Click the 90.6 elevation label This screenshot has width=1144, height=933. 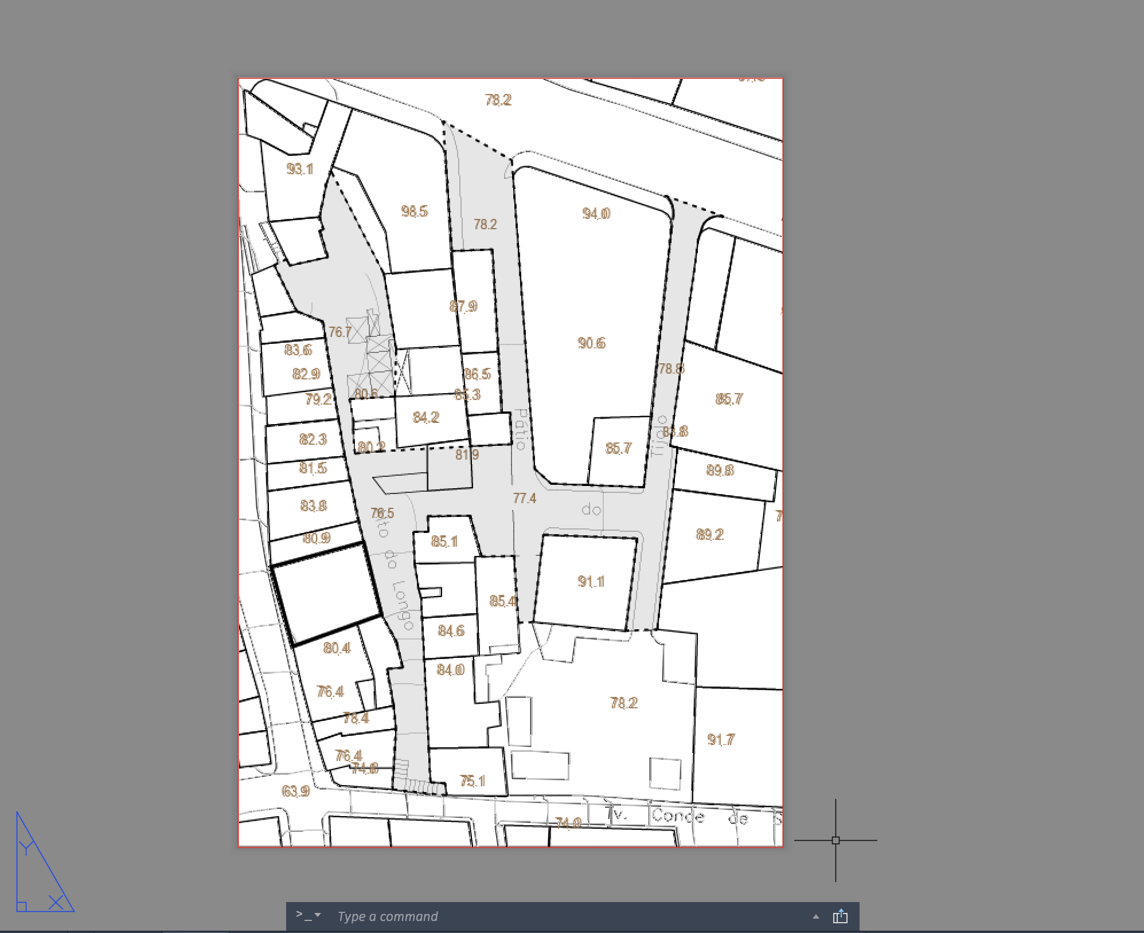coord(592,343)
